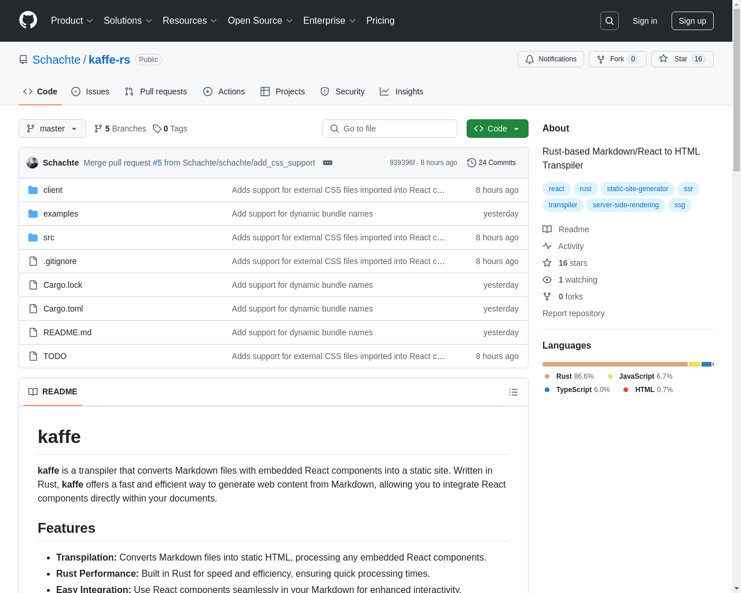Switch to Actions tab
741x593 pixels.
tap(224, 91)
